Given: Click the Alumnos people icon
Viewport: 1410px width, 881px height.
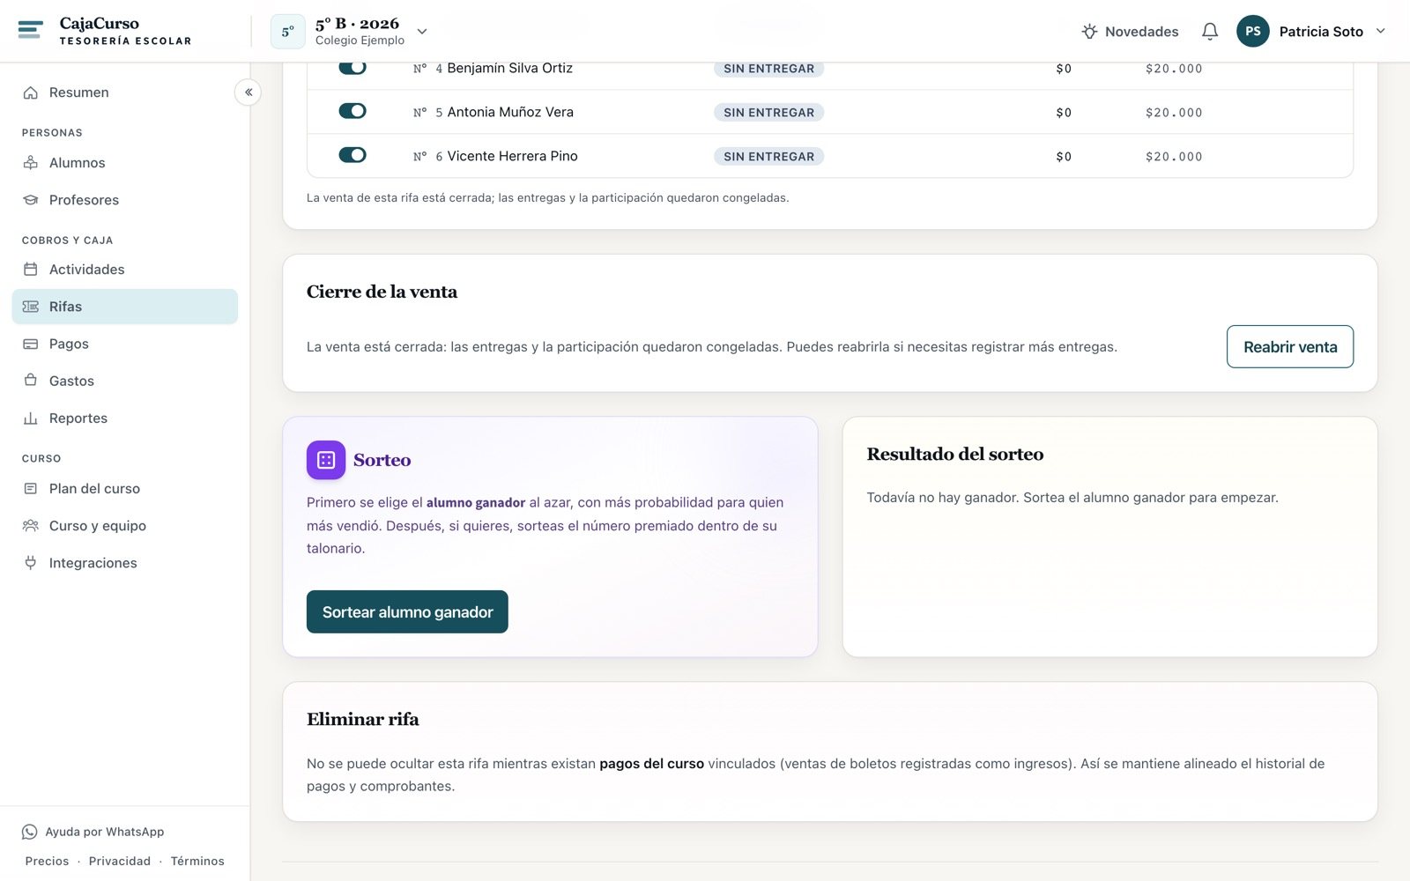Looking at the screenshot, I should tap(31, 163).
